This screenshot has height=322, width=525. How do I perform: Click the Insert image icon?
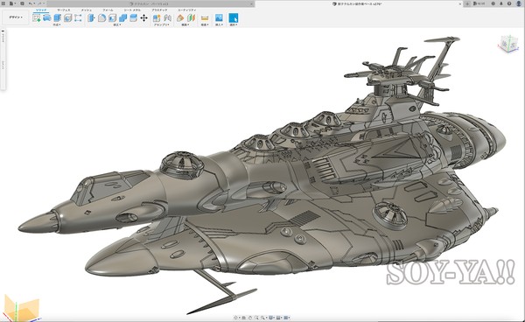click(219, 17)
